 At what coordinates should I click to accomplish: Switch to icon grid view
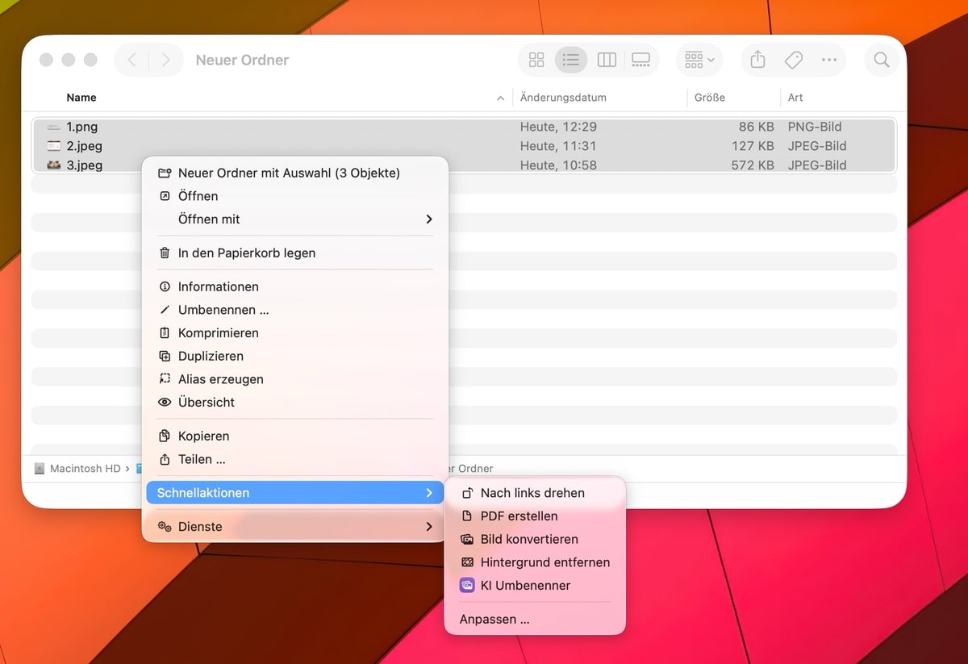(x=536, y=60)
